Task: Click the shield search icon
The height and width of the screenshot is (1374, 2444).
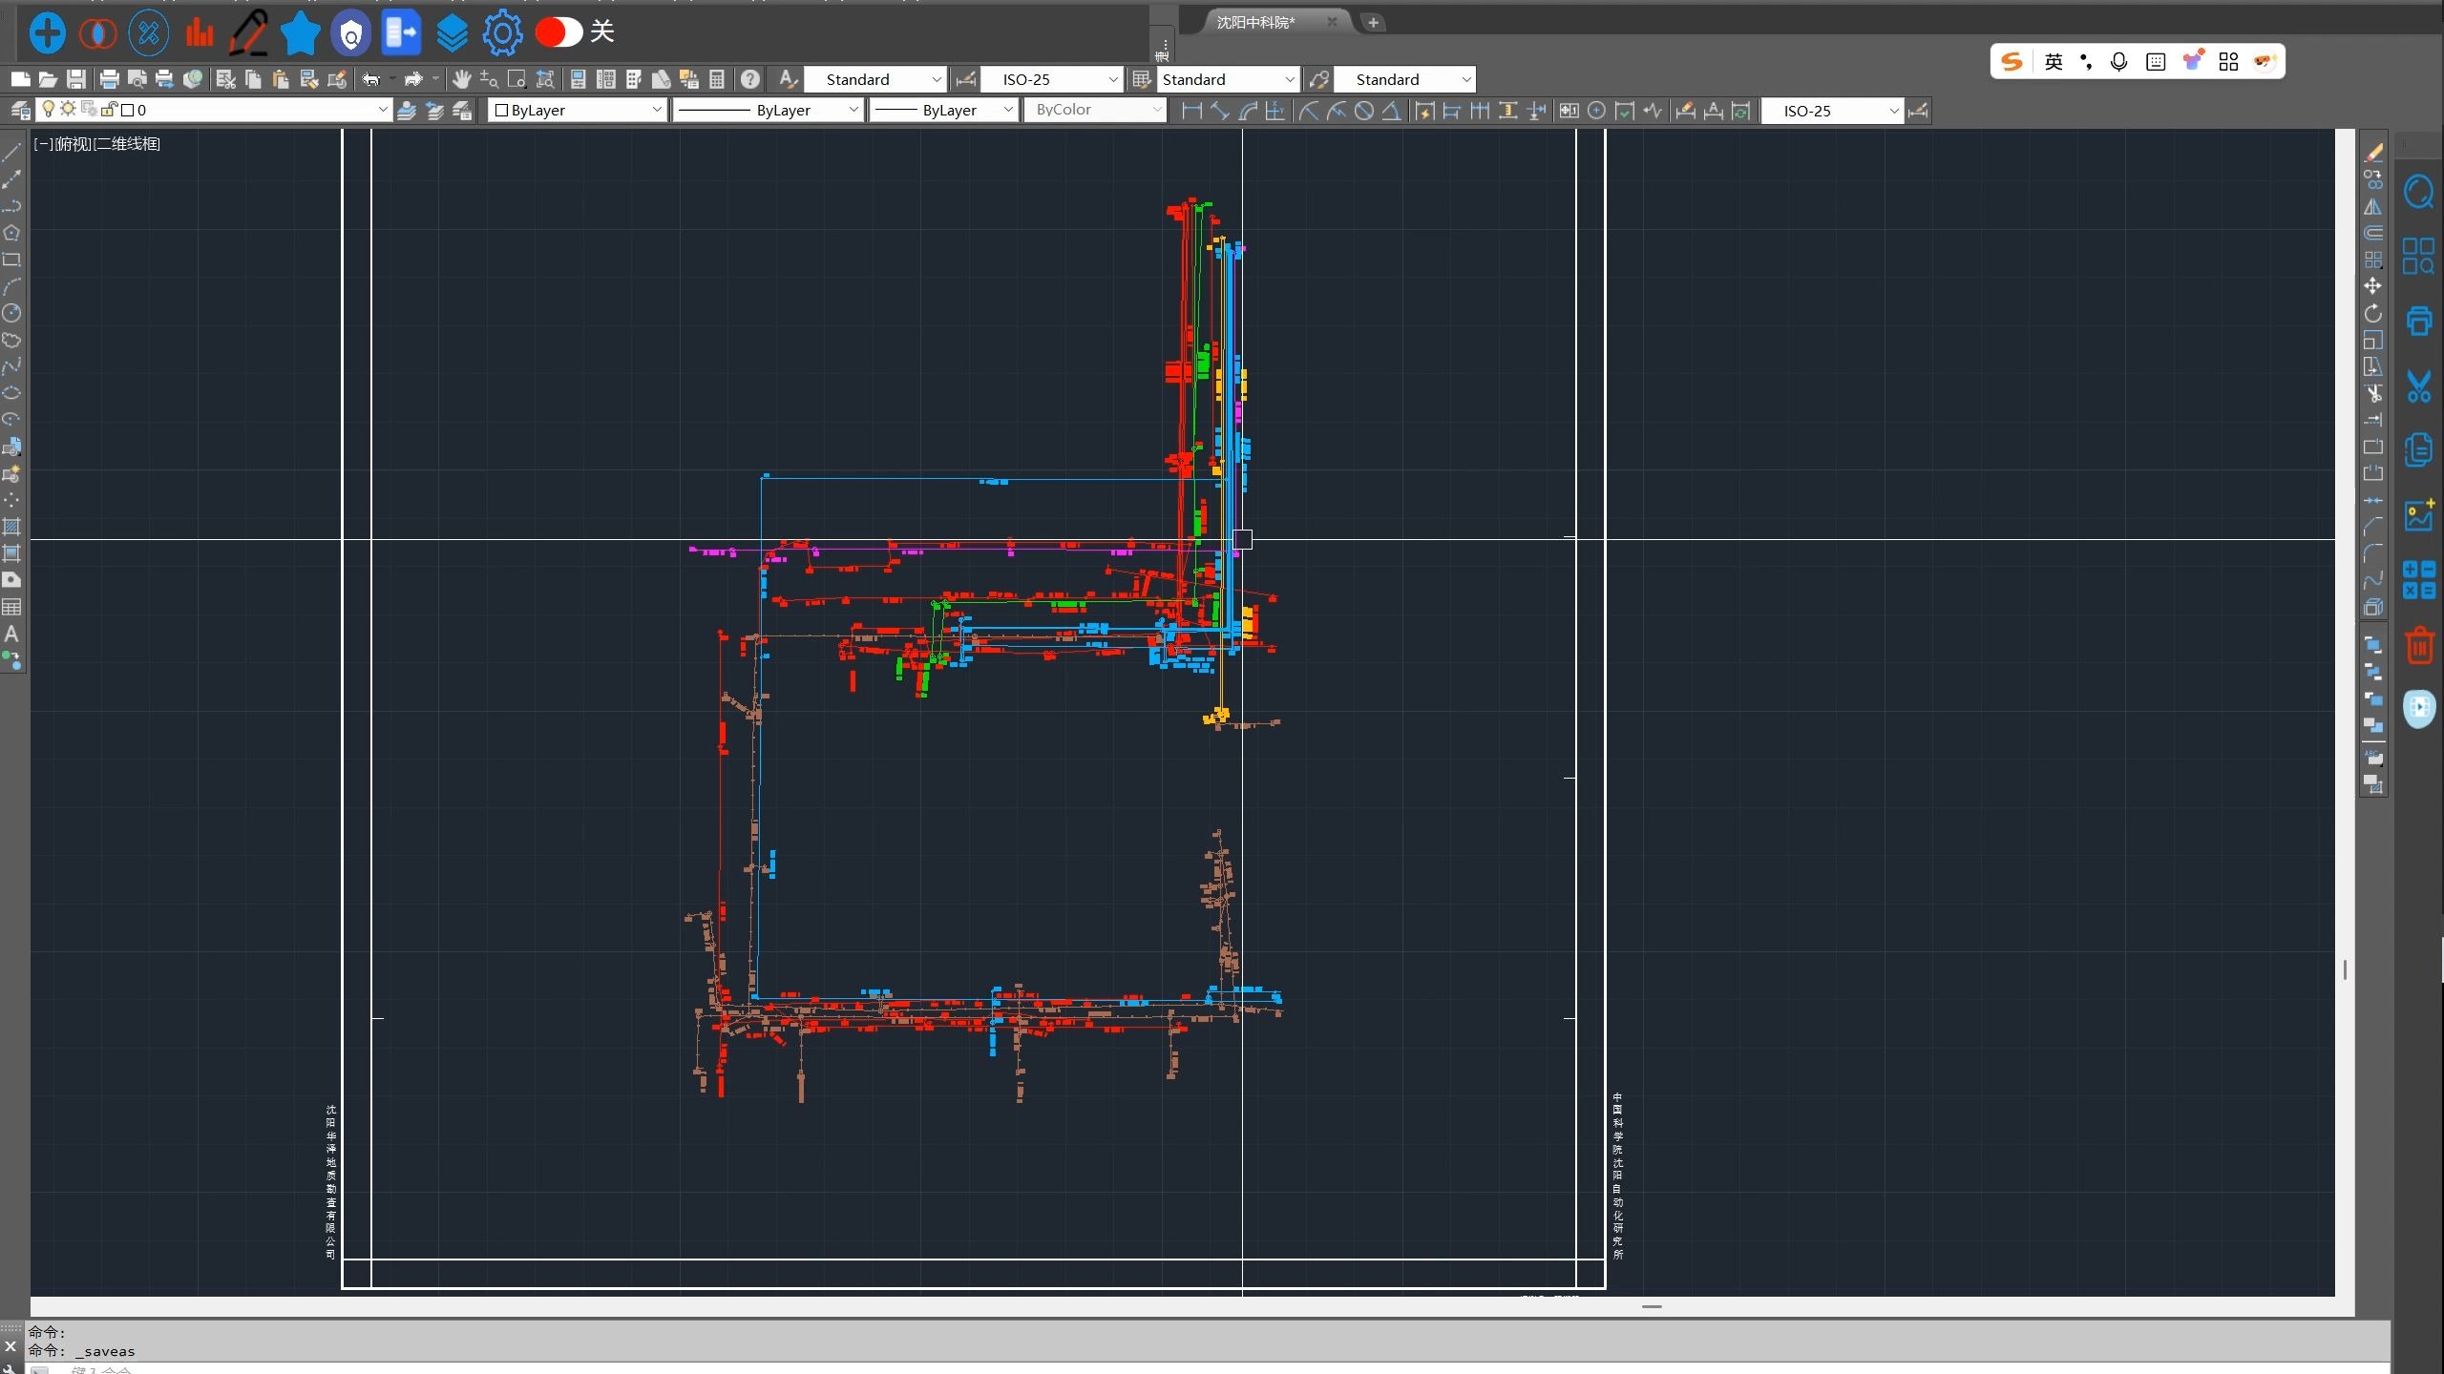Action: (x=350, y=32)
